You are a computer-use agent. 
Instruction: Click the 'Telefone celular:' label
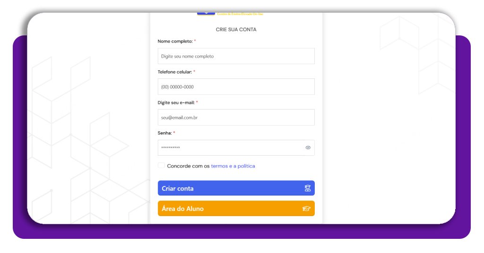pyautogui.click(x=174, y=72)
